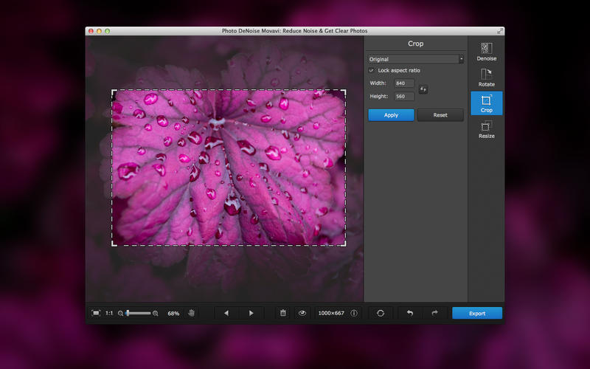The width and height of the screenshot is (590, 369).
Task: Redo the last undone action
Action: coord(434,313)
